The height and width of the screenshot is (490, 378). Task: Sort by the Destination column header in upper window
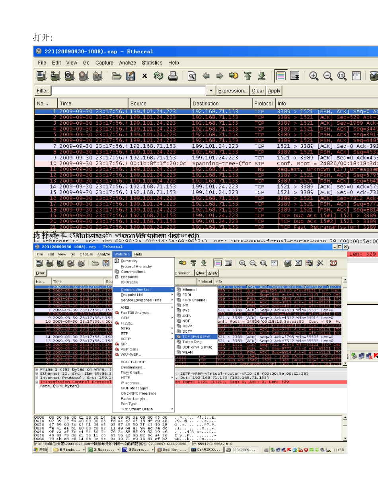(221, 103)
